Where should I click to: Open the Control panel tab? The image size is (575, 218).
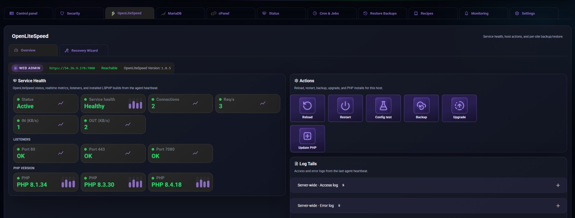(x=28, y=13)
